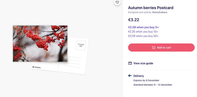The width and height of the screenshot is (197, 97).
Task: Click the ruler size guide icon
Action: click(x=130, y=63)
